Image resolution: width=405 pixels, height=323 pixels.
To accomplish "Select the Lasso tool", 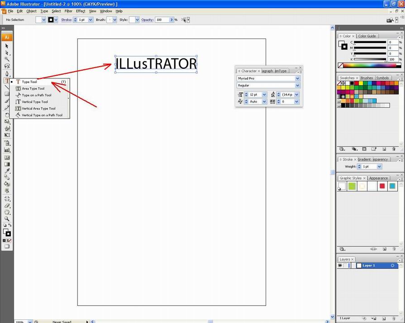I will [x=7, y=66].
